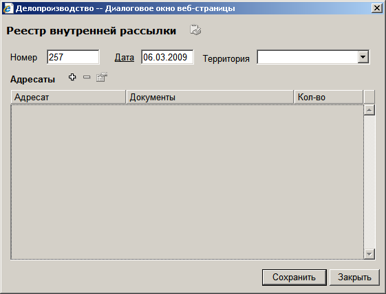The width and height of the screenshot is (386, 294).
Task: Click the Кол-во column header
Action: (x=329, y=97)
